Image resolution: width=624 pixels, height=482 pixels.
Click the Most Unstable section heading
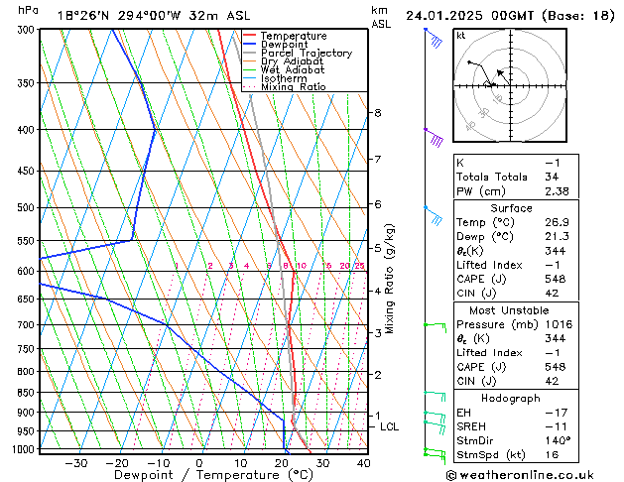[509, 310]
